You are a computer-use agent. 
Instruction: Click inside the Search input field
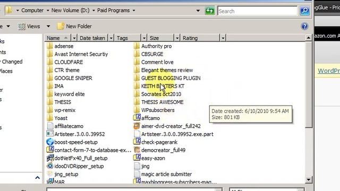coord(257,11)
